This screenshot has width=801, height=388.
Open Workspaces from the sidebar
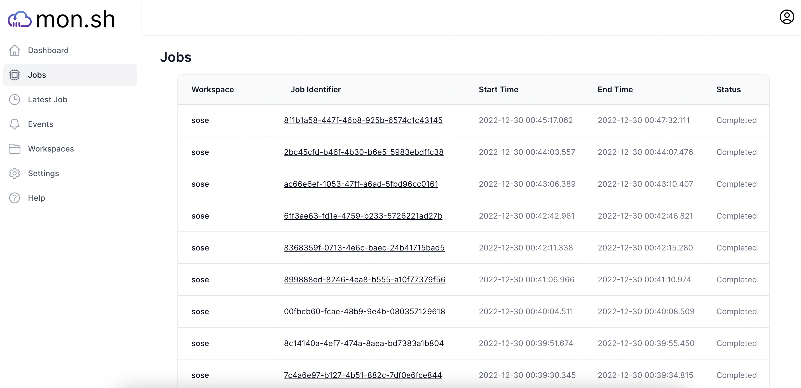70,148
